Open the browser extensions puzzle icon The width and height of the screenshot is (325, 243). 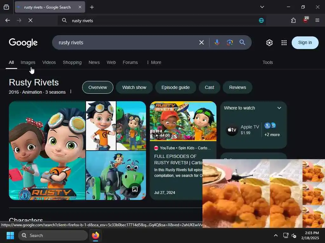pos(293,20)
